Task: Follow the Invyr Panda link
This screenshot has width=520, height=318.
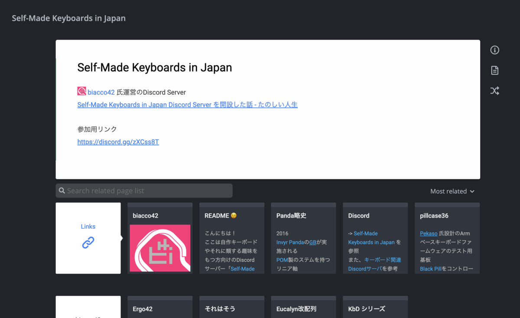Action: [290, 242]
